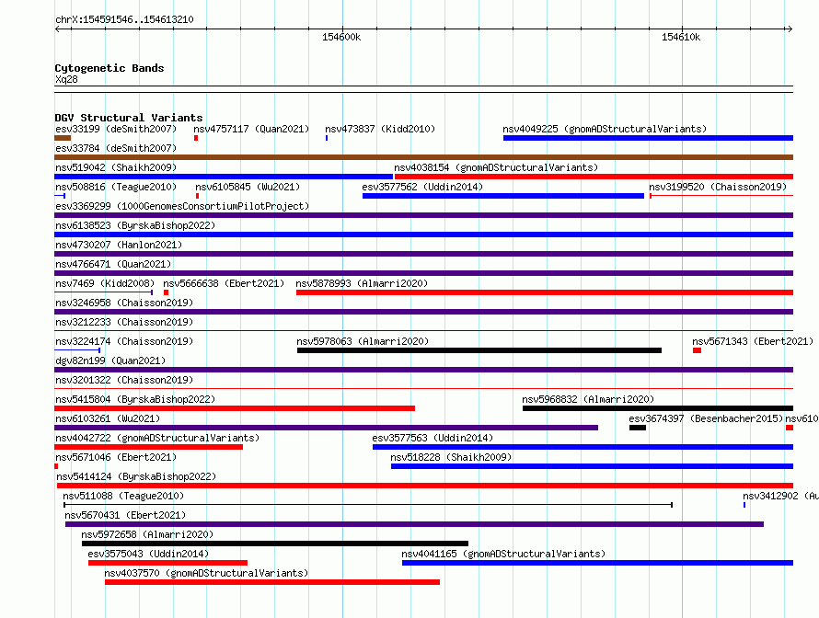The height and width of the screenshot is (618, 819).
Task: Select small red nsv5671343 marker
Action: [x=697, y=350]
